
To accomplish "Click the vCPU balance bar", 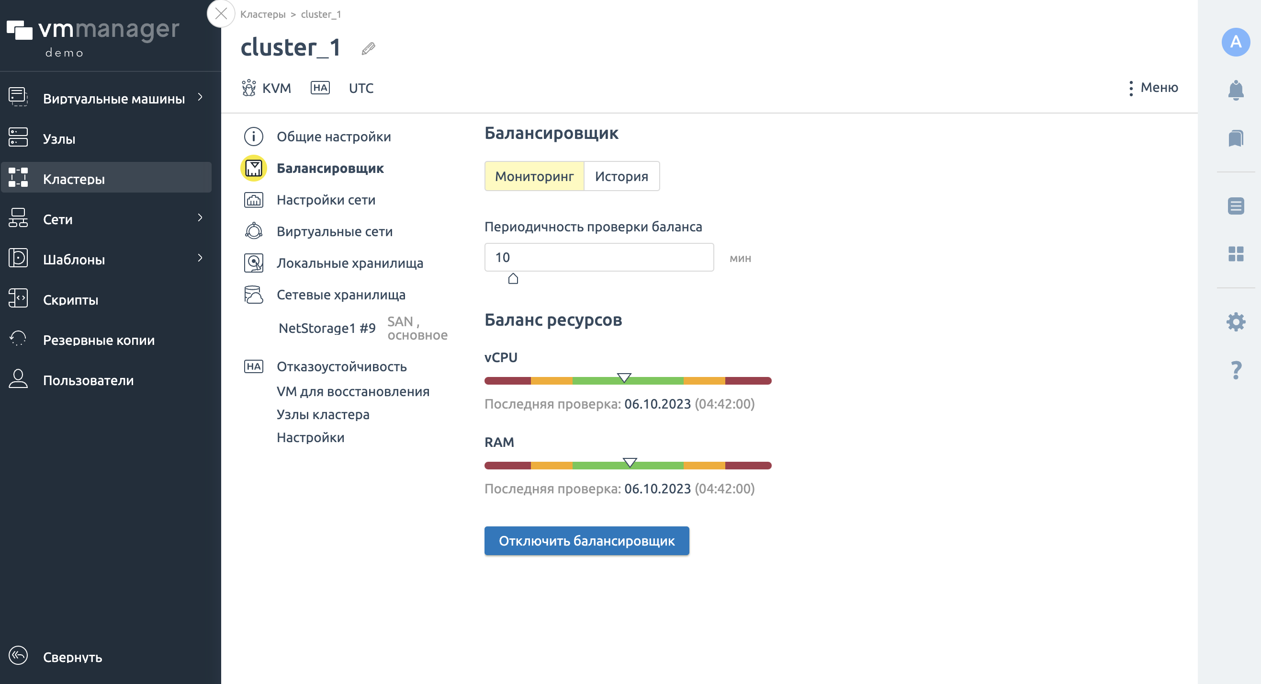I will [628, 381].
